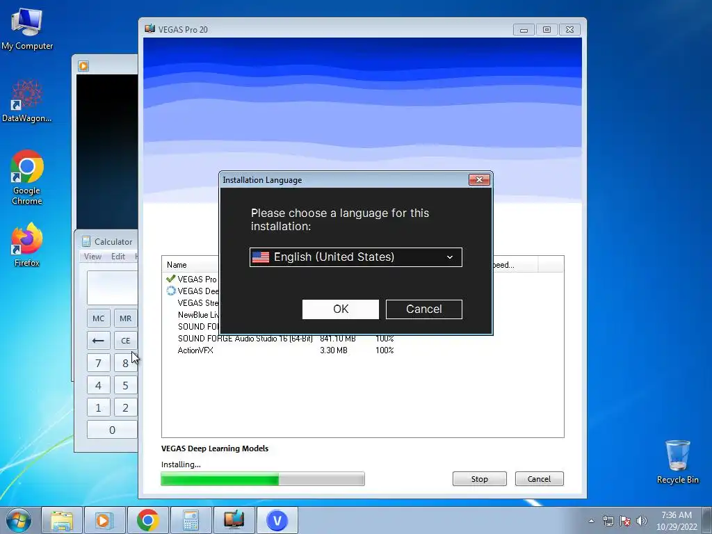
Task: Open the Recycle Bin
Action: (677, 462)
